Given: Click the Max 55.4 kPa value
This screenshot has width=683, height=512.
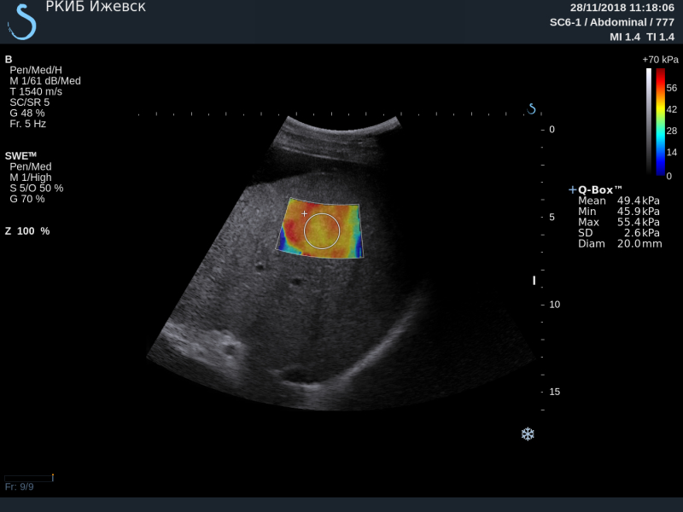Looking at the screenshot, I should (x=638, y=222).
